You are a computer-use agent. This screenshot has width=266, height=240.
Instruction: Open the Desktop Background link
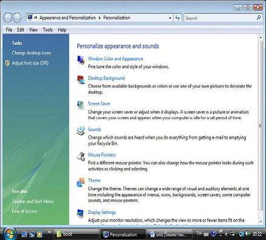pyautogui.click(x=107, y=78)
